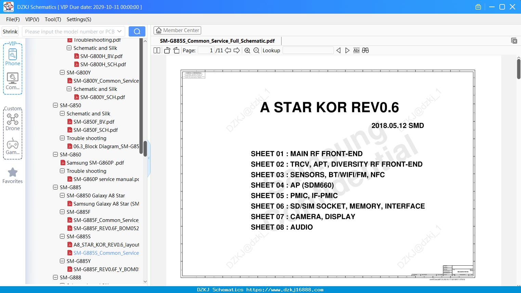
Task: Select highlighted SM-G885S_Common_Service tree file
Action: (x=106, y=253)
